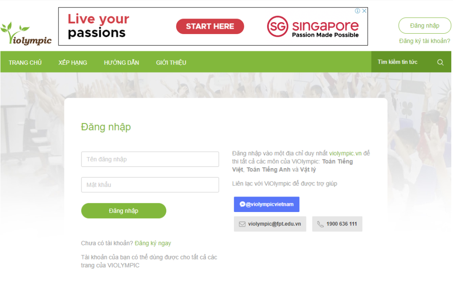Click the Messenger icon on @violympicvietnam

click(x=242, y=204)
